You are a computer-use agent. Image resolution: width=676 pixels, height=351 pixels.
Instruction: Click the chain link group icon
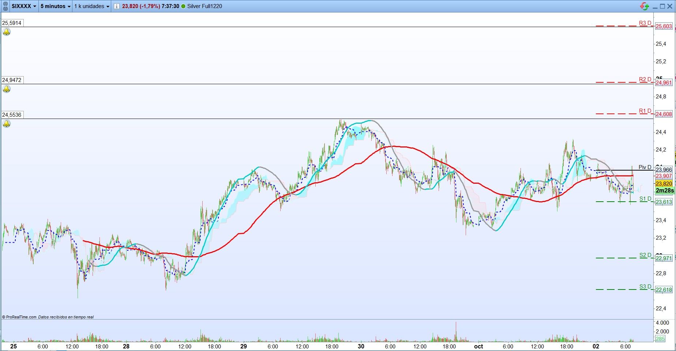pyautogui.click(x=6, y=6)
